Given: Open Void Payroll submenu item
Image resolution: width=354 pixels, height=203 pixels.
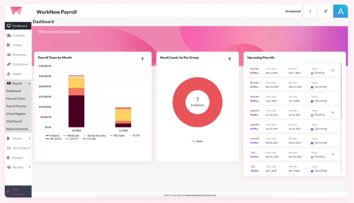Looking at the screenshot, I should [14, 121].
